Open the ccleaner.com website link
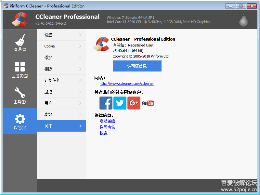 [127, 84]
